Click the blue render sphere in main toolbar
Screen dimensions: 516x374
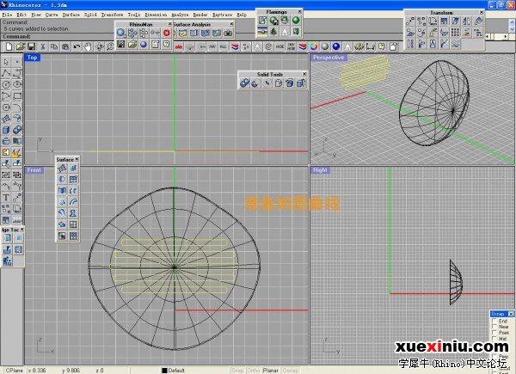(x=336, y=46)
